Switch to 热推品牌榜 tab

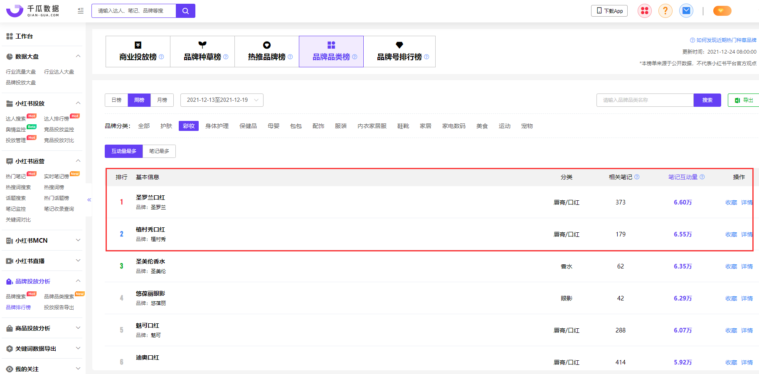267,52
